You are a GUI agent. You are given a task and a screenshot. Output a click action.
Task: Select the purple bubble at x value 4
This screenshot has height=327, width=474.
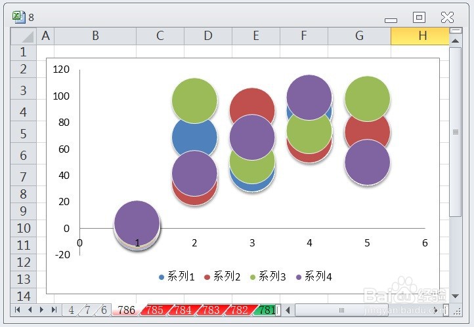[309, 97]
